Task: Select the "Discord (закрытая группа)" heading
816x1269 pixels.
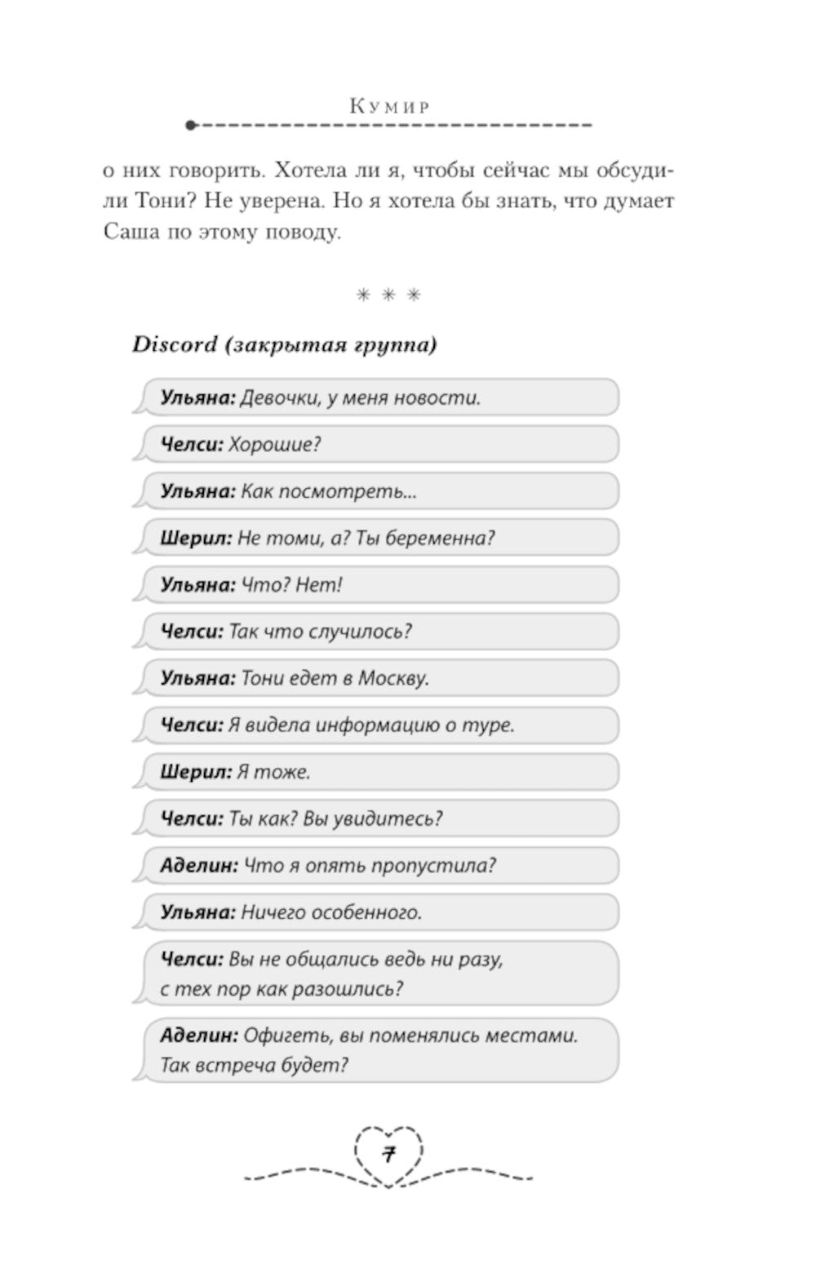Action: click(x=284, y=344)
